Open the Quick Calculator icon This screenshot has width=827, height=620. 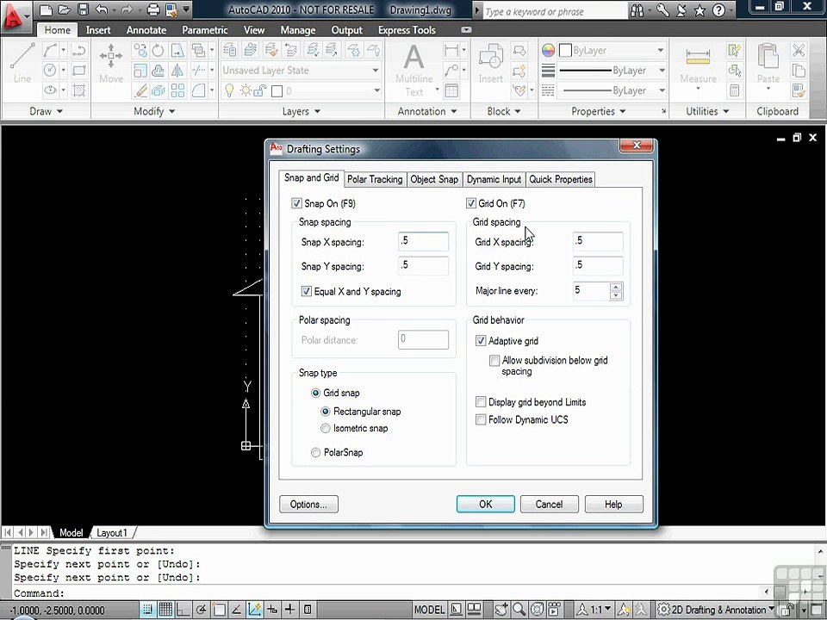click(734, 90)
